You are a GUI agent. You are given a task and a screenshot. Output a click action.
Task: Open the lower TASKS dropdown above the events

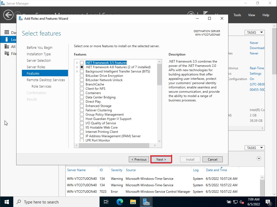[x=255, y=148]
